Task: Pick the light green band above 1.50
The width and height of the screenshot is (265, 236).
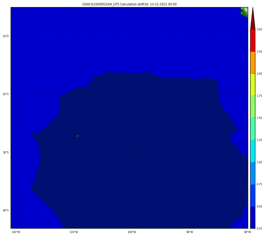Action: (x=253, y=107)
